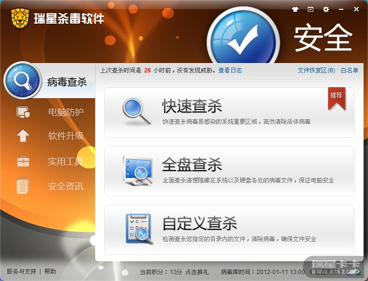Screen dimensions: 368x281
Task: Start 全盘查杀 full disk scan
Action: point(229,171)
